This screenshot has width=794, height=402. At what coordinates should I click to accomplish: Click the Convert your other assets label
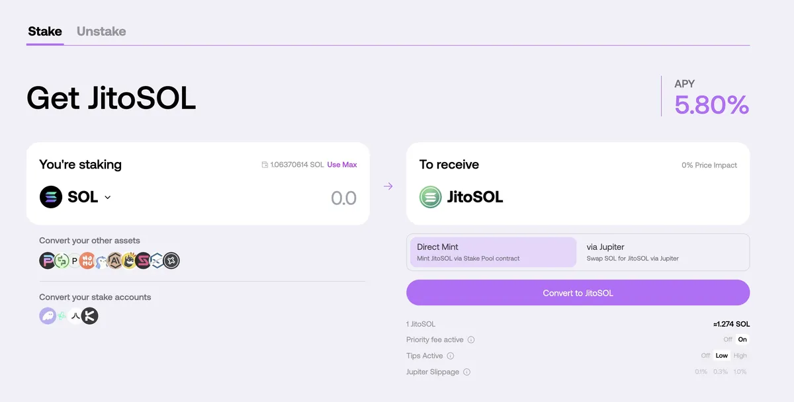(89, 241)
